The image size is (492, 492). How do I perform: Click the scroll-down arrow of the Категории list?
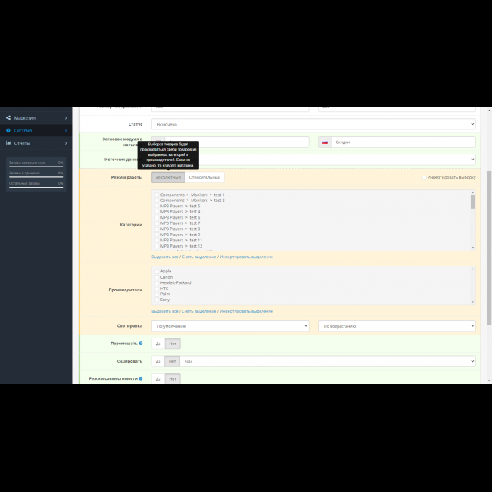coord(473,247)
